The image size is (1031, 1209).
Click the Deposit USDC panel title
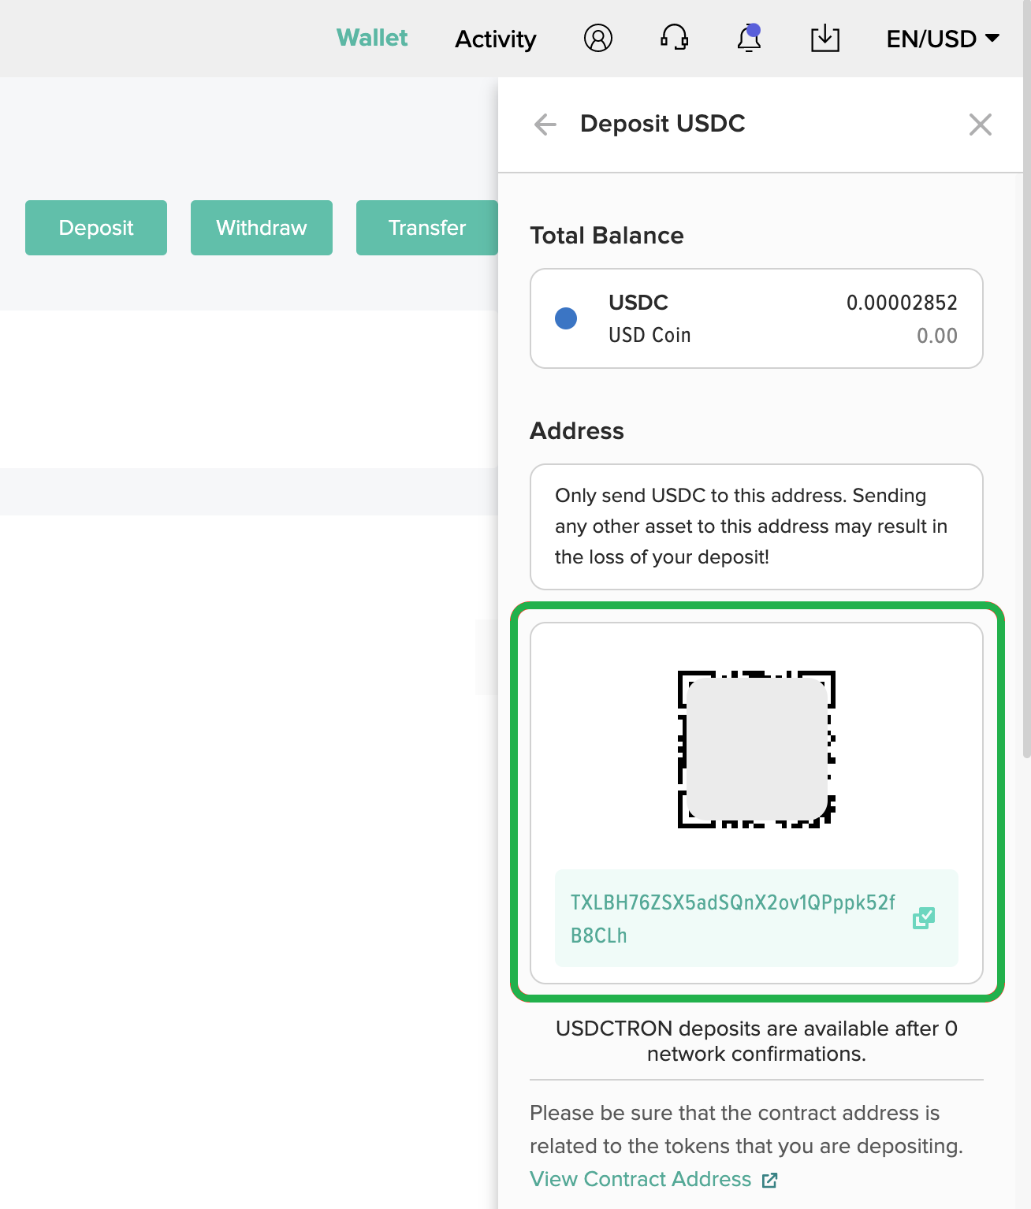[663, 124]
